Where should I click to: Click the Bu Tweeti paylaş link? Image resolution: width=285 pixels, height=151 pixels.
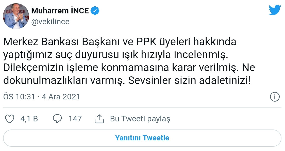point(140,119)
